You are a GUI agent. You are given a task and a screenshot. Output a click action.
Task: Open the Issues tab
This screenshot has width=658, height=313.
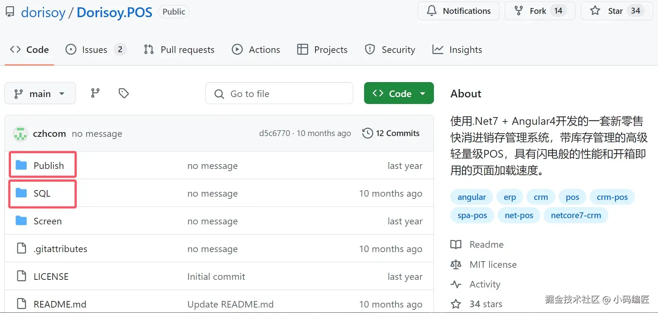click(x=96, y=50)
